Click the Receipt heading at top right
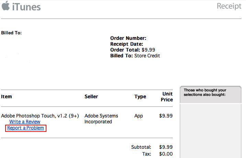This screenshot has height=158, width=246. 229,6
